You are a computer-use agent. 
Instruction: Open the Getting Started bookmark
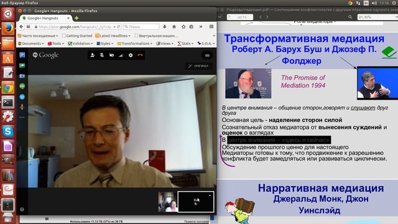point(77,36)
